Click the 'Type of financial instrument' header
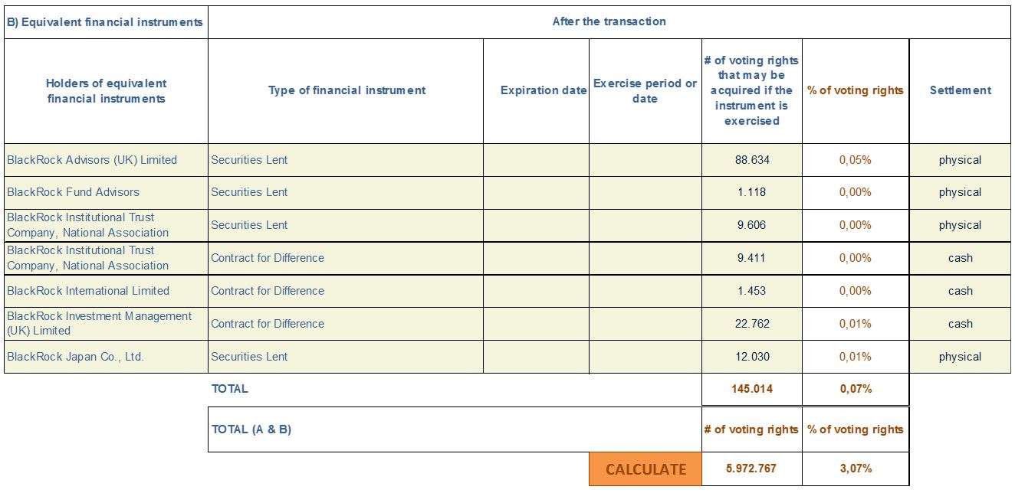The height and width of the screenshot is (493, 1015). point(346,90)
